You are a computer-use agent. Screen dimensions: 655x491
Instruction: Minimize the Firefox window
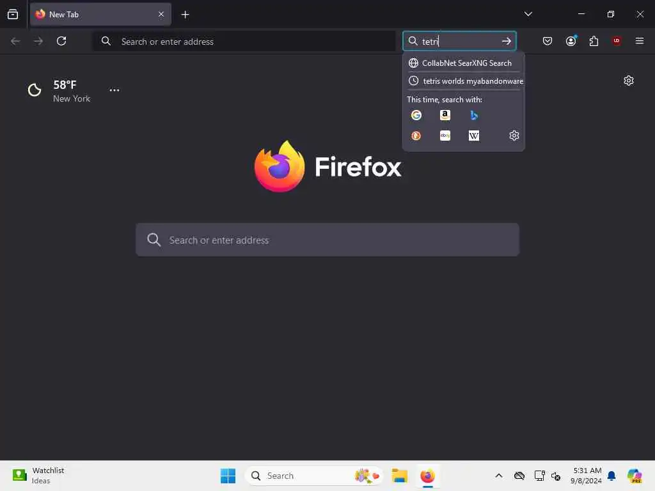point(581,14)
